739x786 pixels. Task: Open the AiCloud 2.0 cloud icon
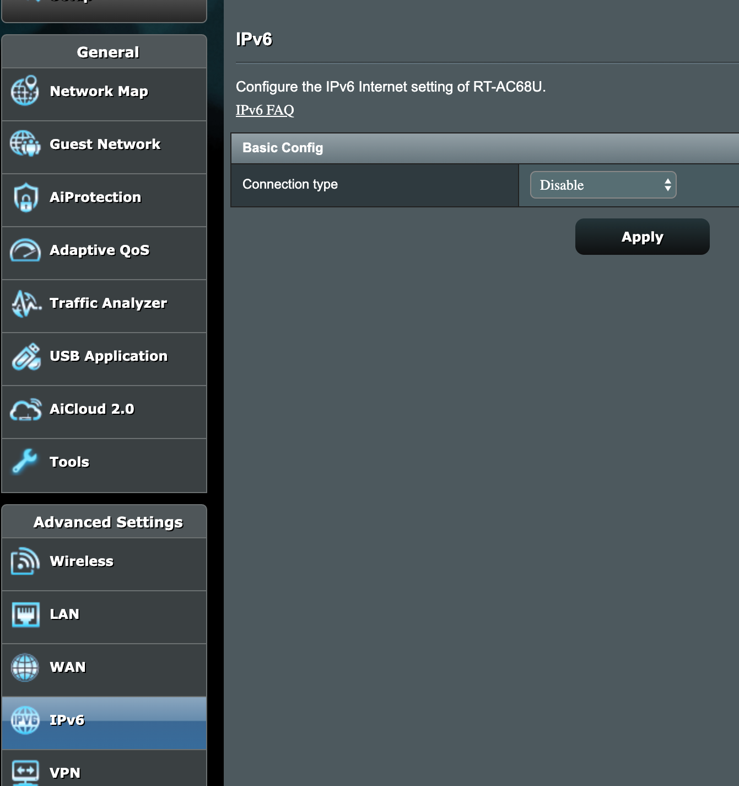[x=24, y=409]
